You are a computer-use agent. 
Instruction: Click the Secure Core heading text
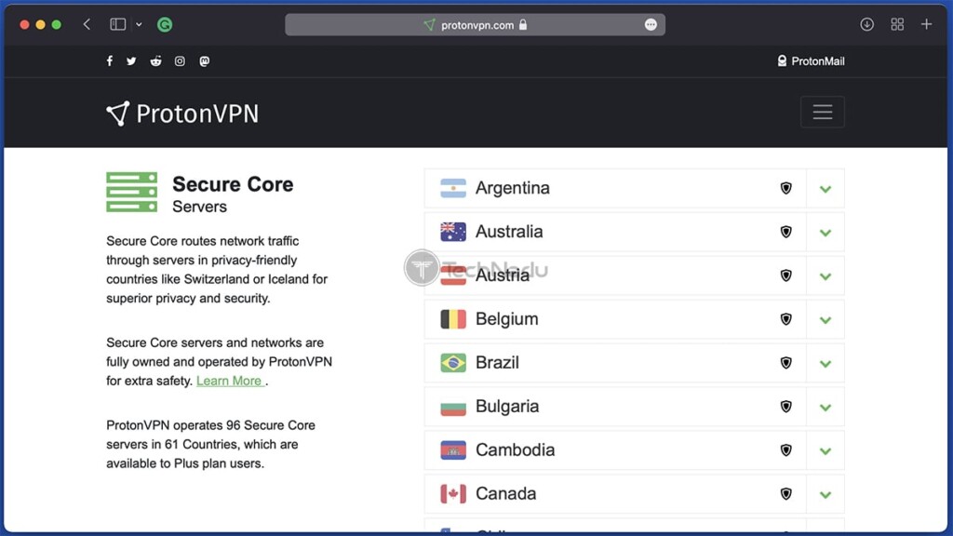233,185
